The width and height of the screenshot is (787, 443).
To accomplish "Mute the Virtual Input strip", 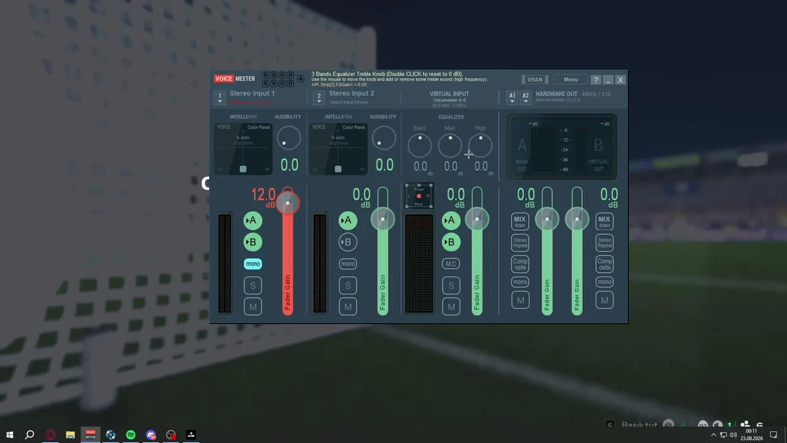I will click(451, 306).
